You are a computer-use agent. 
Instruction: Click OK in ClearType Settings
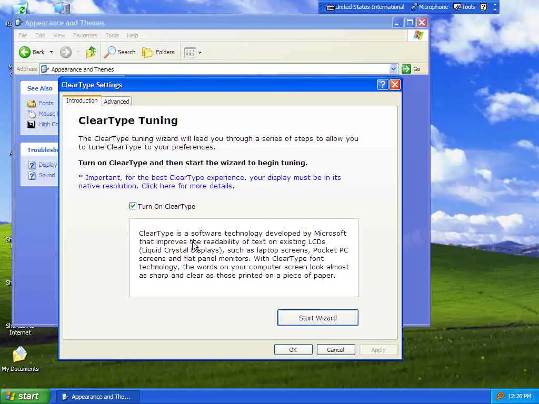click(293, 350)
